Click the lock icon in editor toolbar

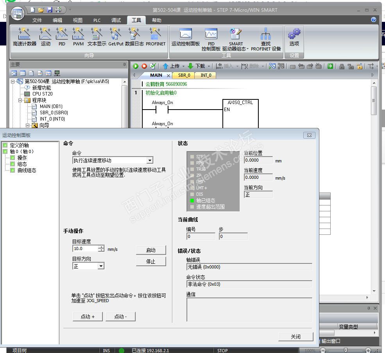point(342,67)
